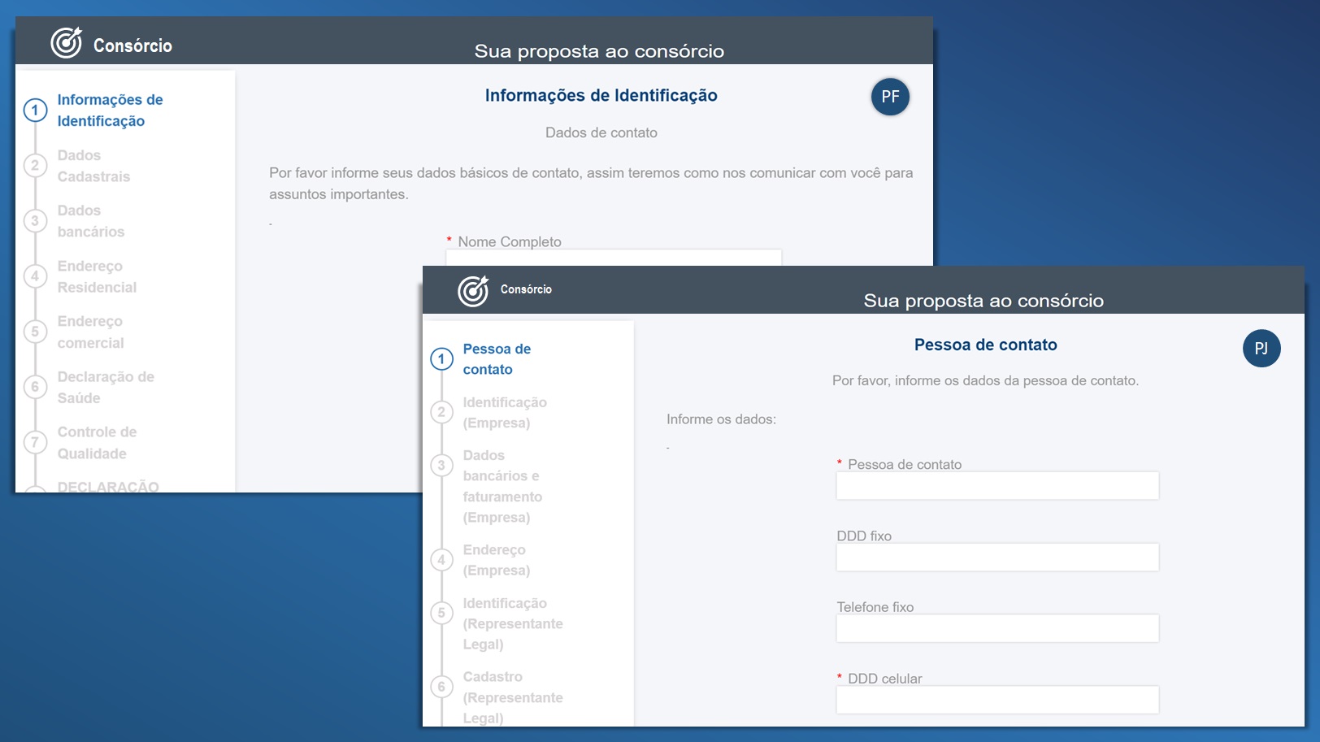1320x742 pixels.
Task: Click the Consórcio target logo in front window
Action: point(472,291)
